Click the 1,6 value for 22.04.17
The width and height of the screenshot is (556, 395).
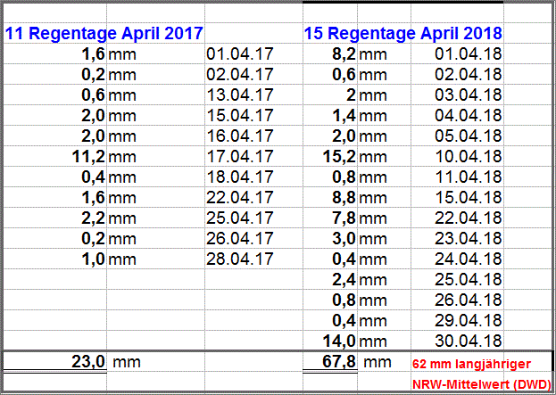[93, 198]
